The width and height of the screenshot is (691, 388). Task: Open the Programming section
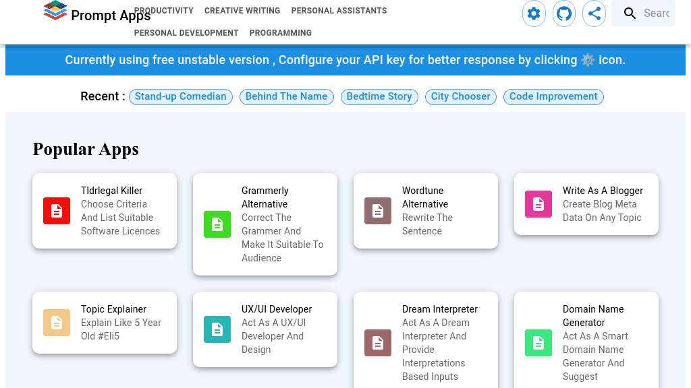(280, 32)
